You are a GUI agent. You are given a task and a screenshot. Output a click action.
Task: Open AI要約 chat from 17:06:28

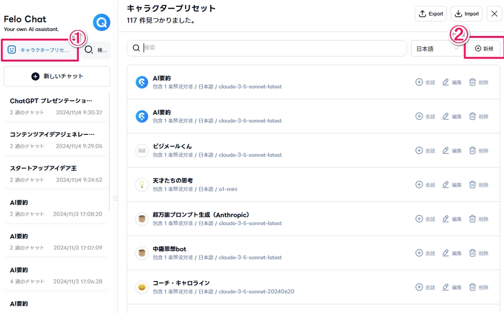click(x=56, y=276)
